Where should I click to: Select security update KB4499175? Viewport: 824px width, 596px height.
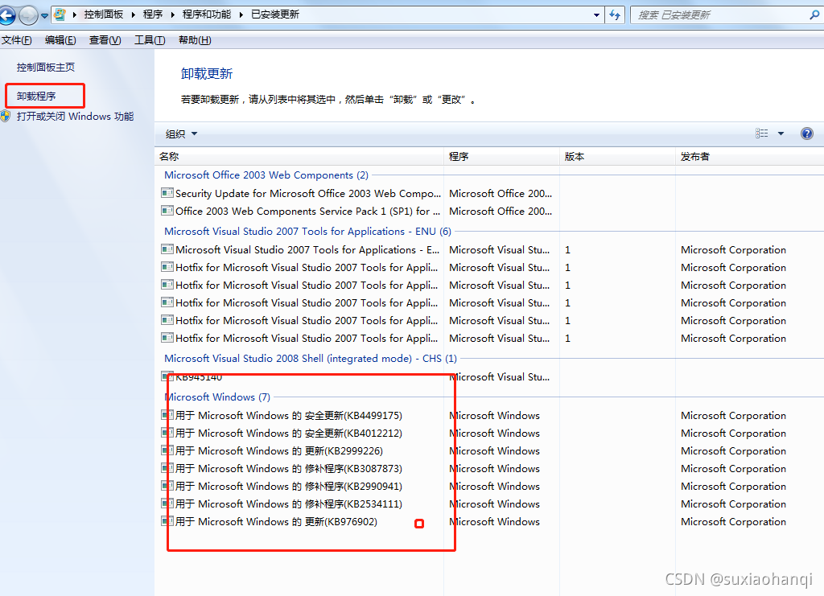point(289,415)
